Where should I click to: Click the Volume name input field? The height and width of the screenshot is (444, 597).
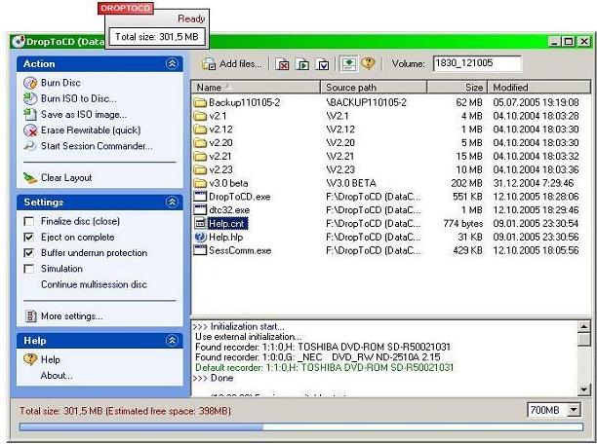(x=477, y=63)
